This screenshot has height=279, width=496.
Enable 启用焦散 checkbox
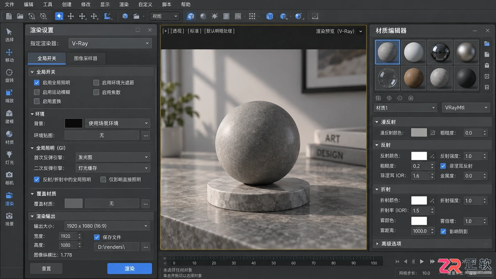(x=96, y=92)
